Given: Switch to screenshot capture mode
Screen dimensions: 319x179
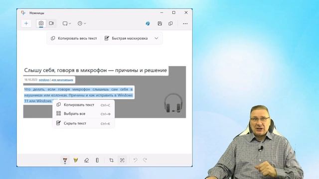Looking at the screenshot, I should pyautogui.click(x=41, y=23).
